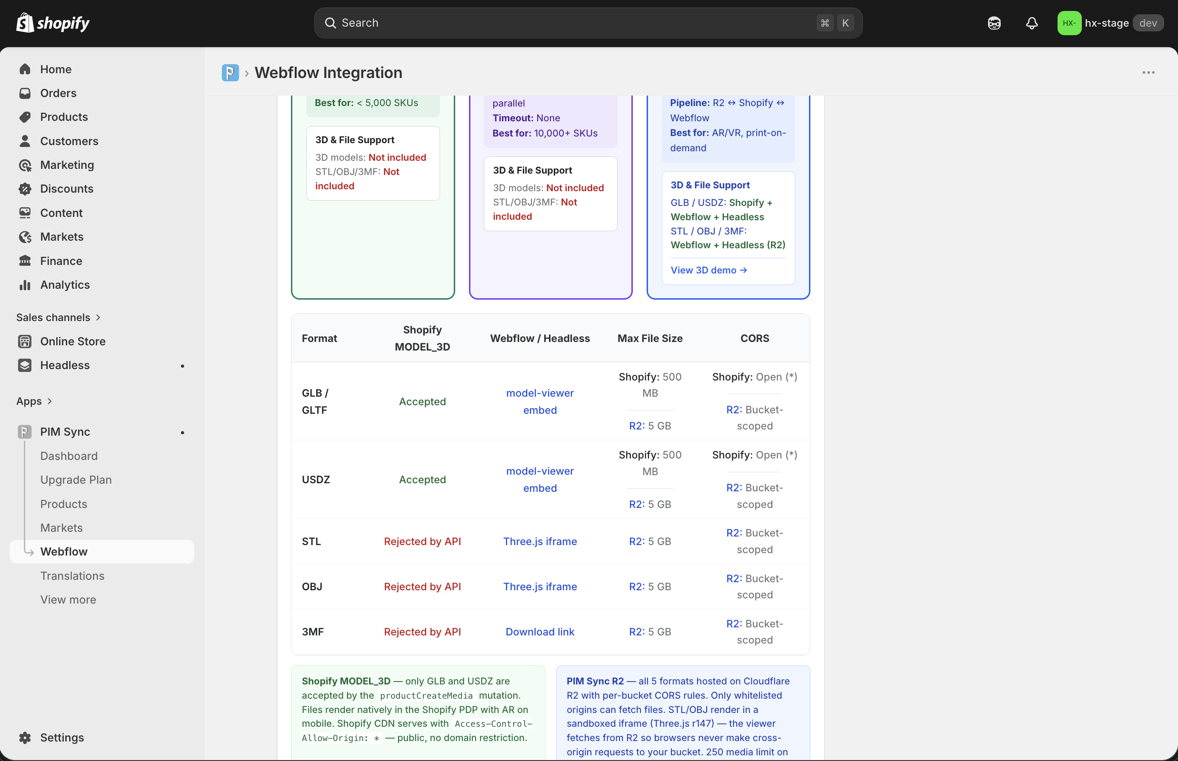Click the Finance bank icon
The width and height of the screenshot is (1178, 761).
[25, 261]
